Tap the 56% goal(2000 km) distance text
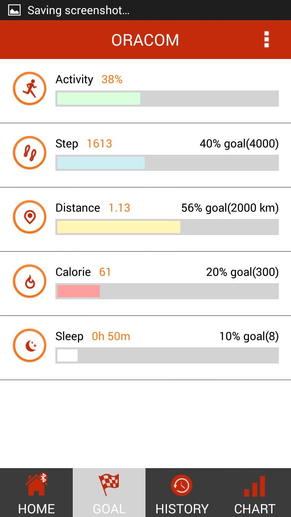The width and height of the screenshot is (291, 517). [230, 208]
